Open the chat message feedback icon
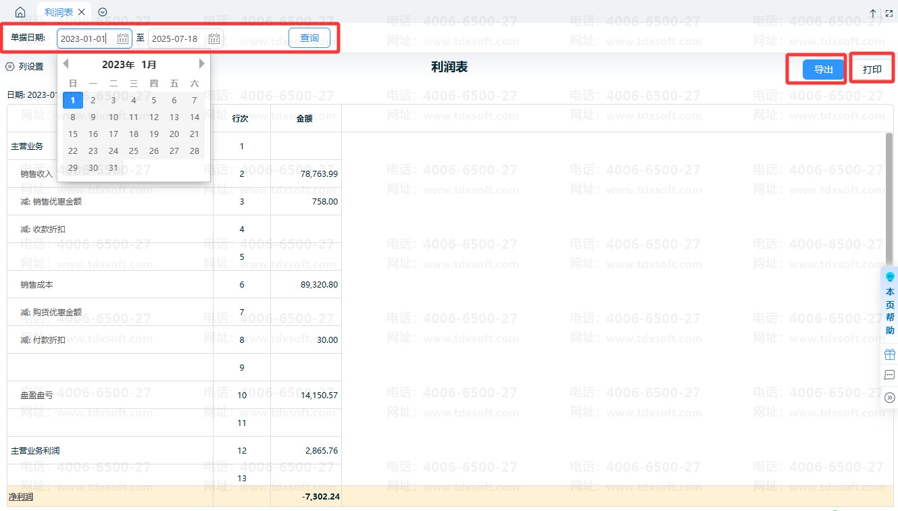898x511 pixels. [890, 375]
